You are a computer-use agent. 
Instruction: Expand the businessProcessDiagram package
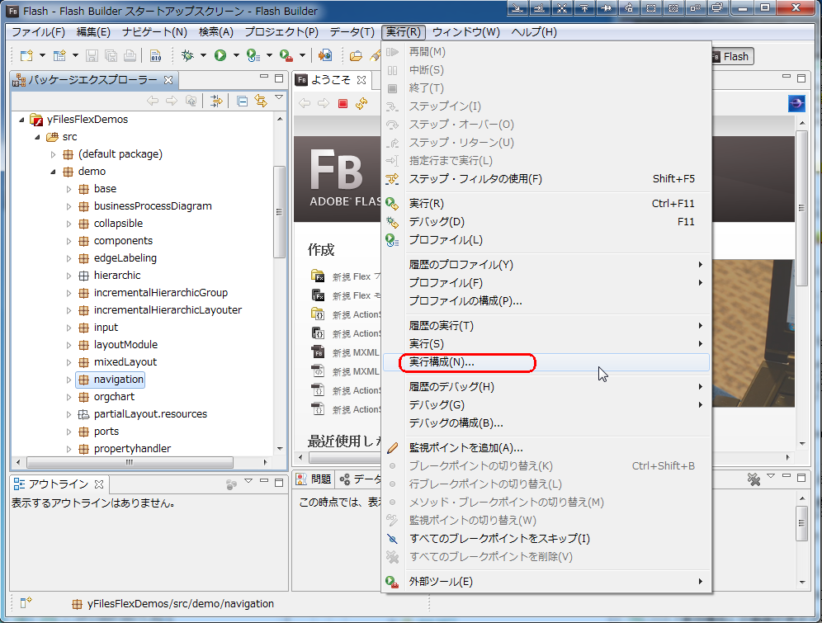[x=68, y=206]
